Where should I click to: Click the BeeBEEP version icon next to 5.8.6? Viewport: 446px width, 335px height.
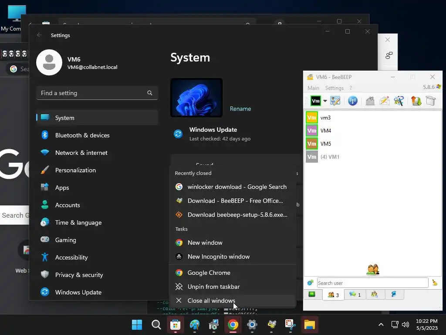pos(438,87)
